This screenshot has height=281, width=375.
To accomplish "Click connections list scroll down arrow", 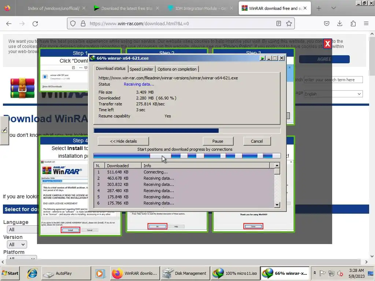I will tap(277, 205).
